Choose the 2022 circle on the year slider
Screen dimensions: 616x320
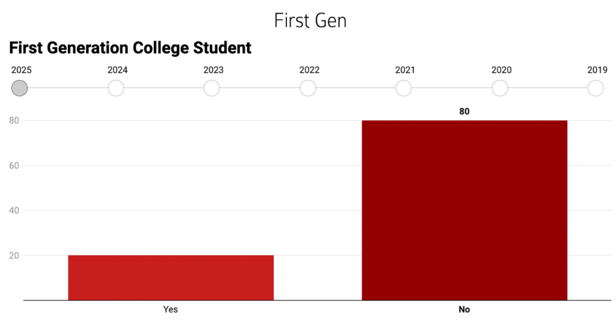click(308, 88)
